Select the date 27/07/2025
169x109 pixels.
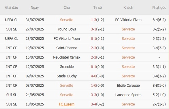pos(35,29)
